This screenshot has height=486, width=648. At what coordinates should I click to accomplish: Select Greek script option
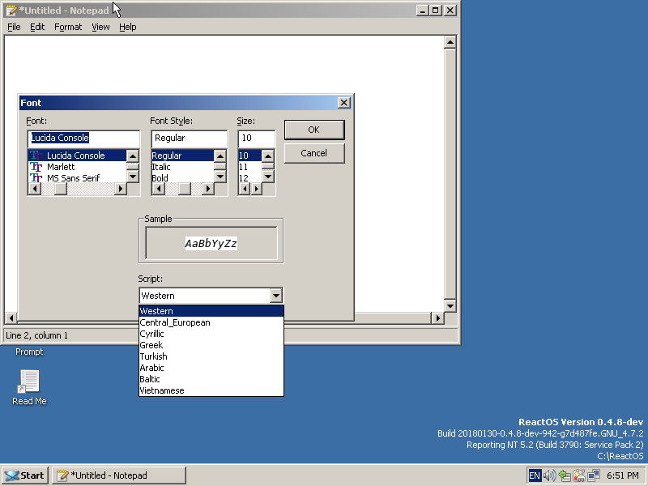pos(151,345)
